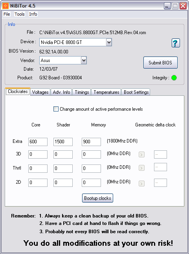Click the Extra Core field showing 600
189x254 pixels.
(x=38, y=142)
